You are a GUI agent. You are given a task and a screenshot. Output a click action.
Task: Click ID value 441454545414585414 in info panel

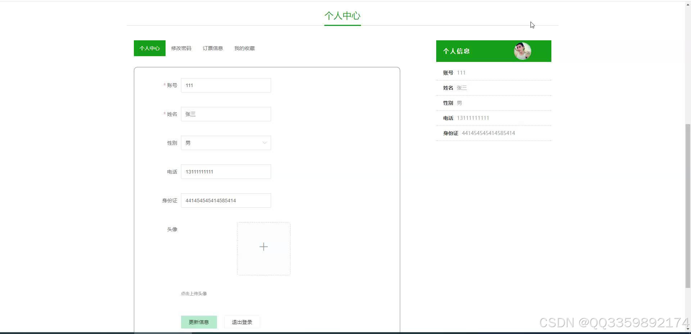488,133
